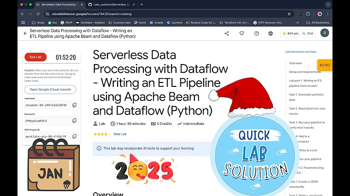Open the Coursera labs bookmark
The width and height of the screenshot is (350, 196).
tap(120, 22)
